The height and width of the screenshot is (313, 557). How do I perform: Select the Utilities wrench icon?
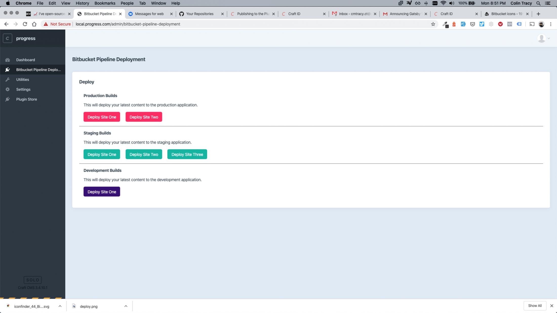click(8, 79)
